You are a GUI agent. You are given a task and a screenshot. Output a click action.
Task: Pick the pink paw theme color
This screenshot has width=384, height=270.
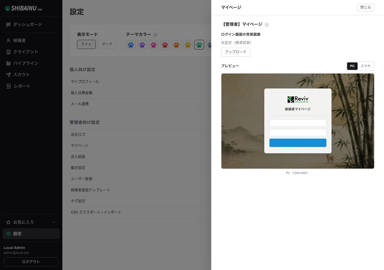tap(154, 45)
